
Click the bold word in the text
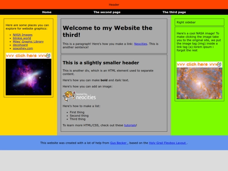tap(104, 80)
